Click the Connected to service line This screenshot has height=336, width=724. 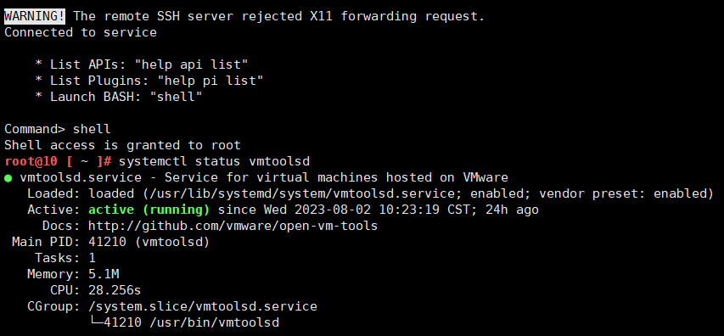[x=81, y=32]
